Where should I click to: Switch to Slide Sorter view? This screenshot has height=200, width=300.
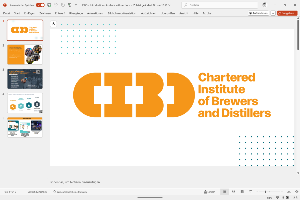[x=233, y=192]
